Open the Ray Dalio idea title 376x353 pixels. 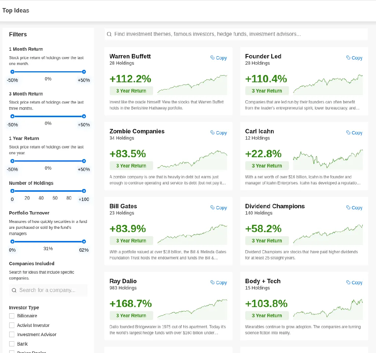[123, 281]
